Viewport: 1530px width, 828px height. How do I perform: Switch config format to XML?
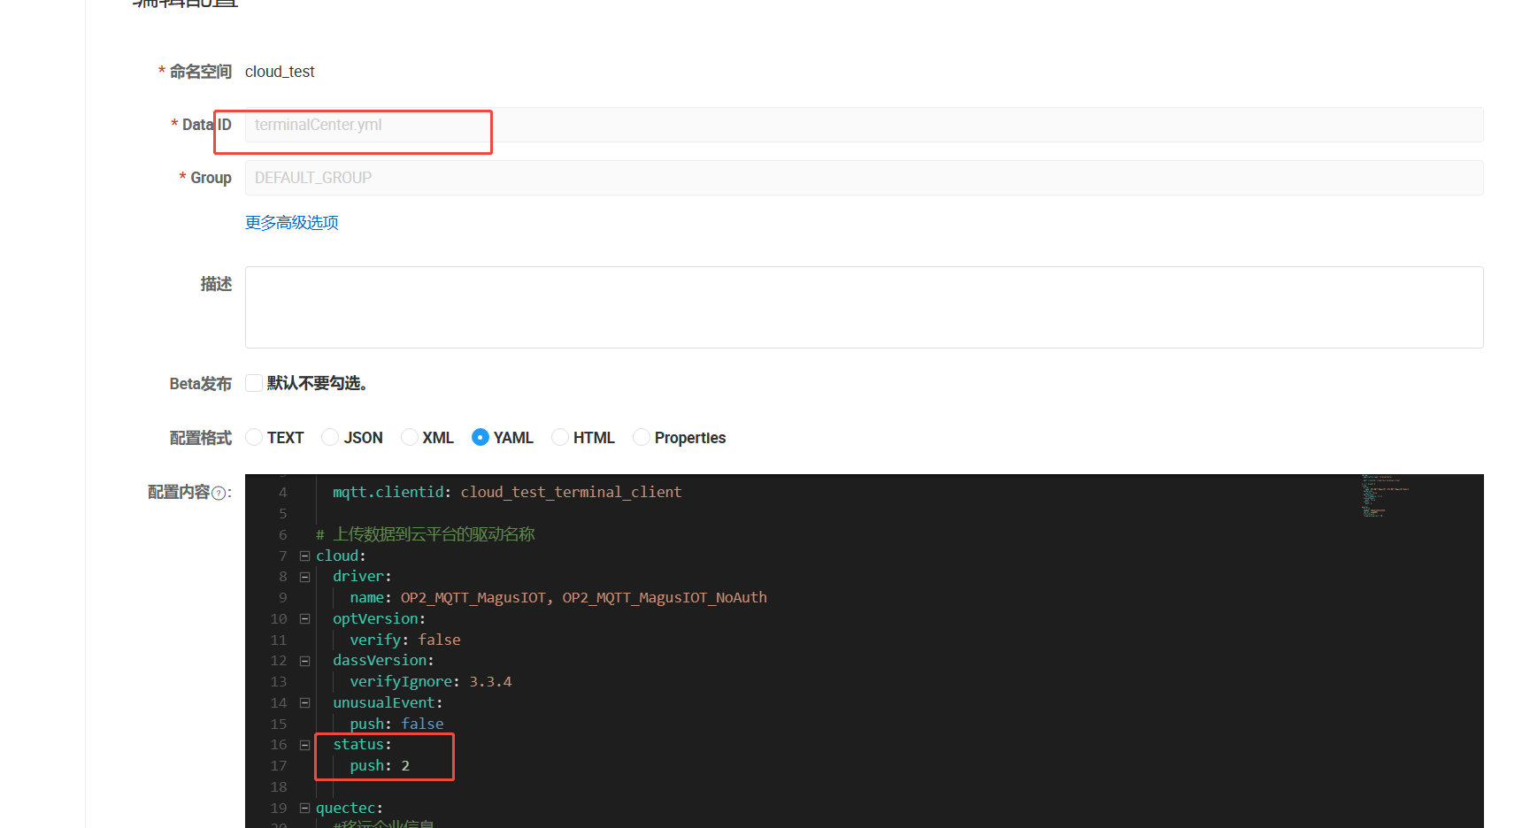click(x=409, y=437)
